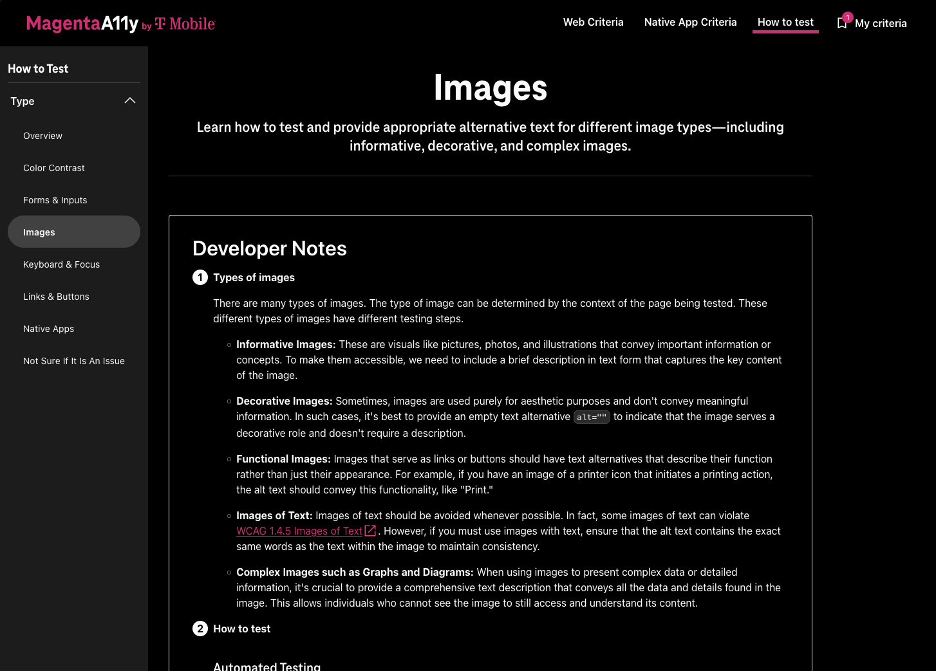Image resolution: width=936 pixels, height=671 pixels.
Task: Open Forms & Inputs sidebar page
Action: click(x=74, y=200)
